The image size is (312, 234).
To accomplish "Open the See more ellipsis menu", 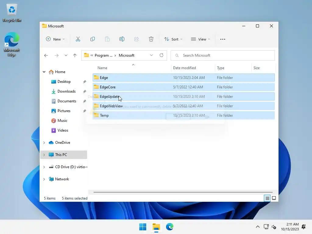I will tap(223, 39).
